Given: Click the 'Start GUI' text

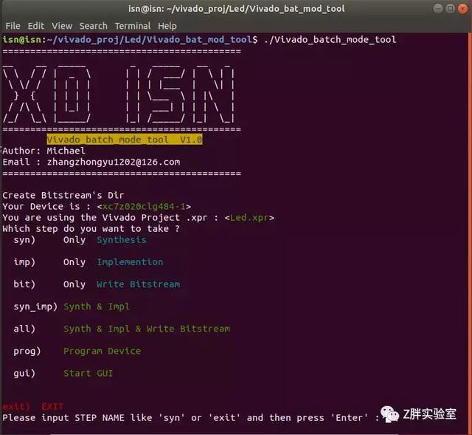Looking at the screenshot, I should pyautogui.click(x=88, y=373).
